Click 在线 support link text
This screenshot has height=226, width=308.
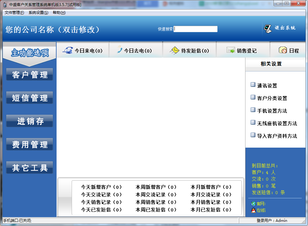pyautogui.click(x=261, y=211)
